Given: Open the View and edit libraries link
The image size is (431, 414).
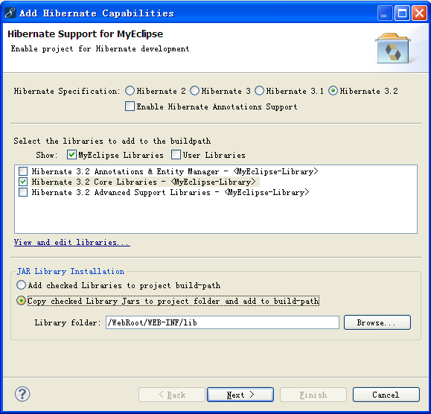Looking at the screenshot, I should pos(72,242).
